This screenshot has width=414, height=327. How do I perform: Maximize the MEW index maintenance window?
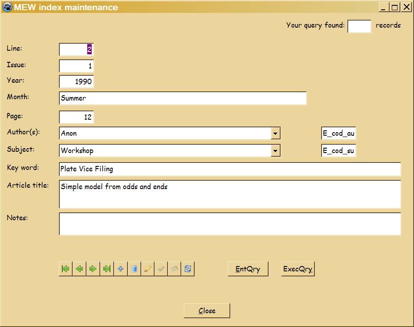tap(394, 7)
